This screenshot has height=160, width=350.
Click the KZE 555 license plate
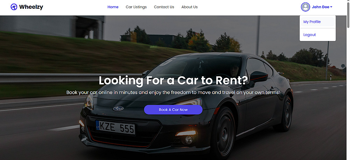[115, 127]
